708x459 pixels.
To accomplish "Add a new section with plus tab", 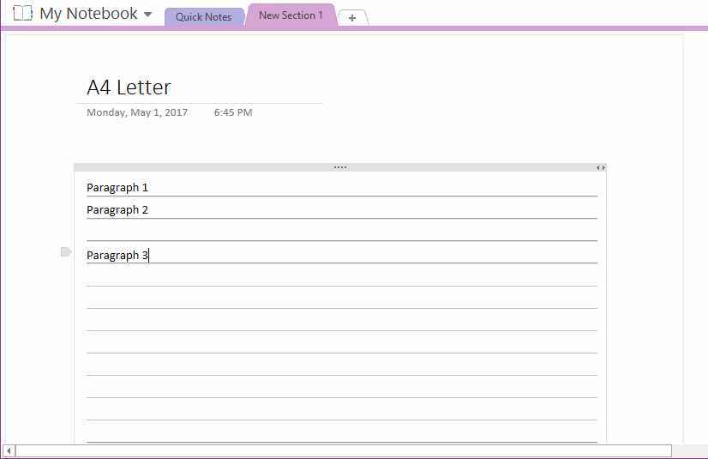I will (352, 18).
